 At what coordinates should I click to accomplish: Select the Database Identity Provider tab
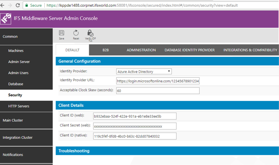click(190, 50)
